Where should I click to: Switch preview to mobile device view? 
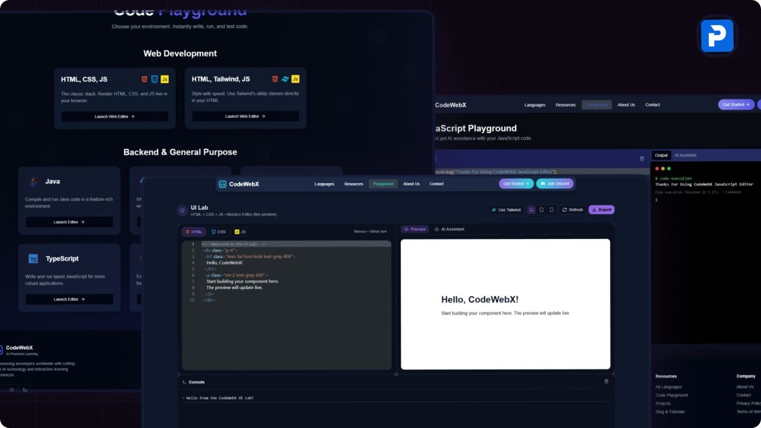coord(552,209)
